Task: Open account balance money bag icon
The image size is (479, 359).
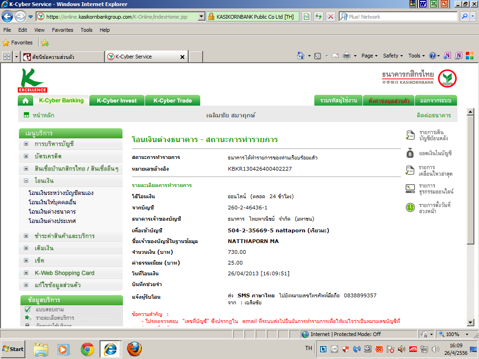Action: pyautogui.click(x=410, y=153)
